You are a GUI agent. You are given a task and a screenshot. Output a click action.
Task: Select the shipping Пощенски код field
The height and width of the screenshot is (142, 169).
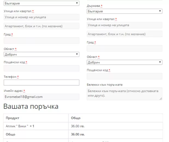point(124,76)
